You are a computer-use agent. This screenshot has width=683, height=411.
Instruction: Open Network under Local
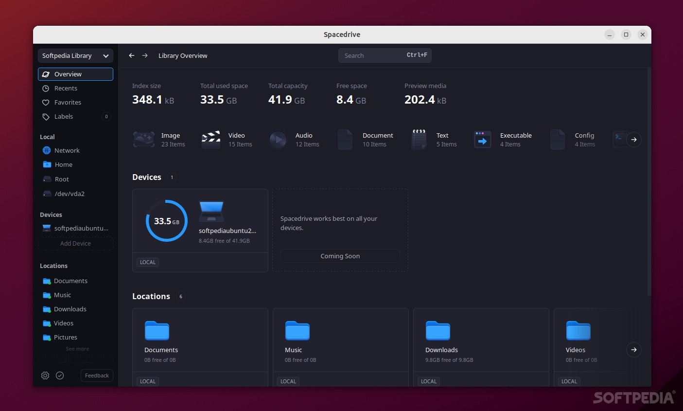pyautogui.click(x=75, y=150)
